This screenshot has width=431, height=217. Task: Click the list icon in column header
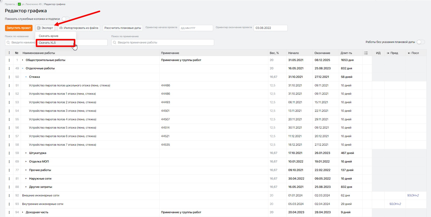tap(366, 53)
